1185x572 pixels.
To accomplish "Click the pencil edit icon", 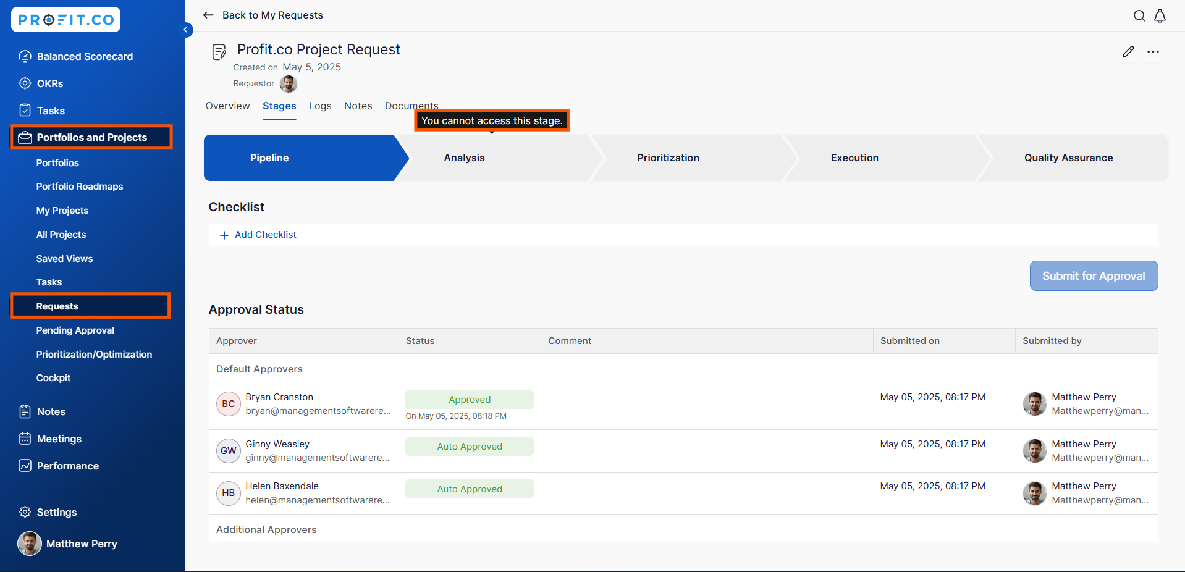I will click(1128, 52).
